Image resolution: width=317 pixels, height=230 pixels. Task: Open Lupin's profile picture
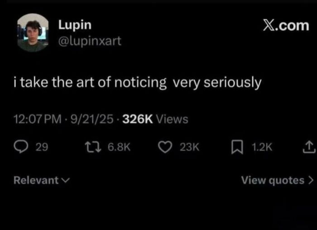[33, 33]
